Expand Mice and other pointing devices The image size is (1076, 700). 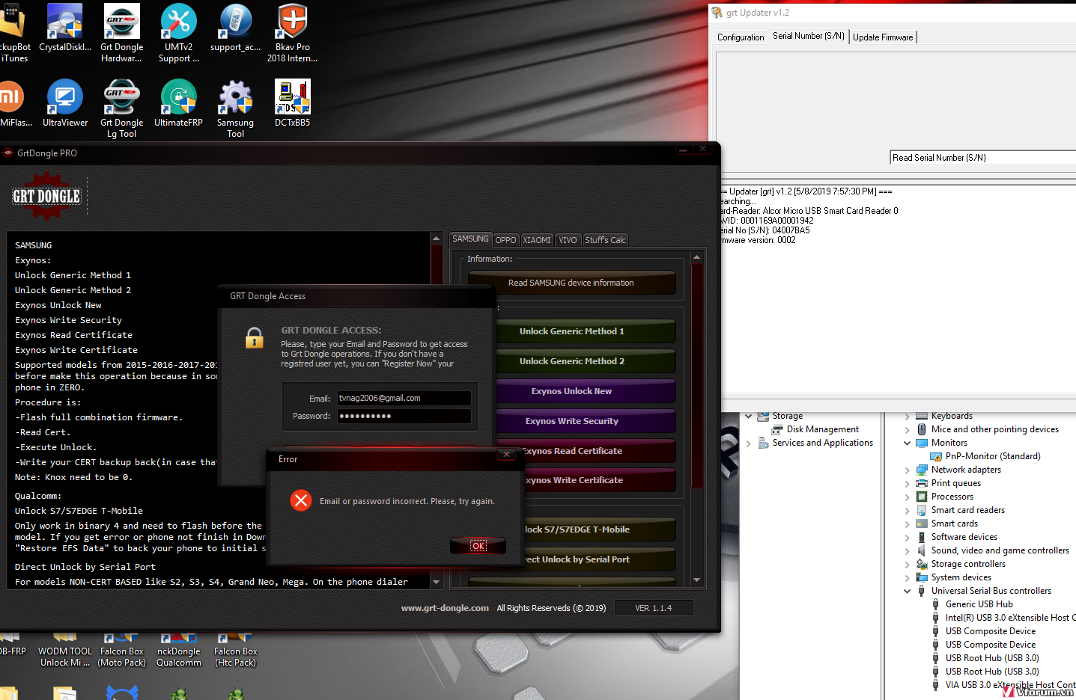[907, 430]
